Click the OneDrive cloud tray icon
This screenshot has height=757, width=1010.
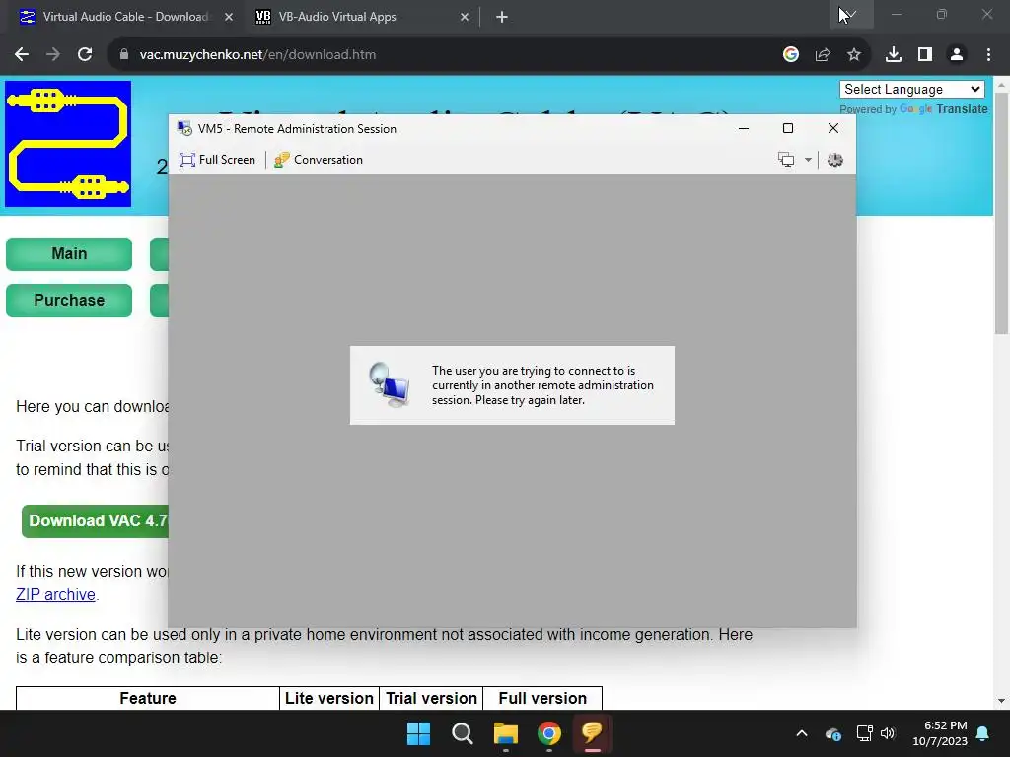coord(832,733)
